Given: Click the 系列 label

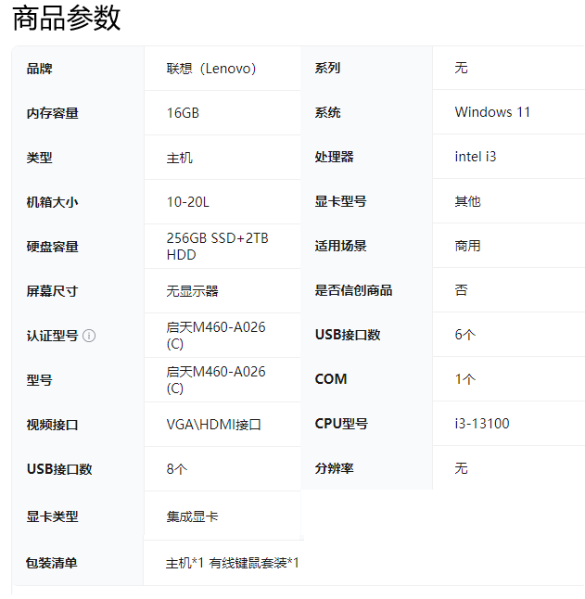Looking at the screenshot, I should click(327, 68).
